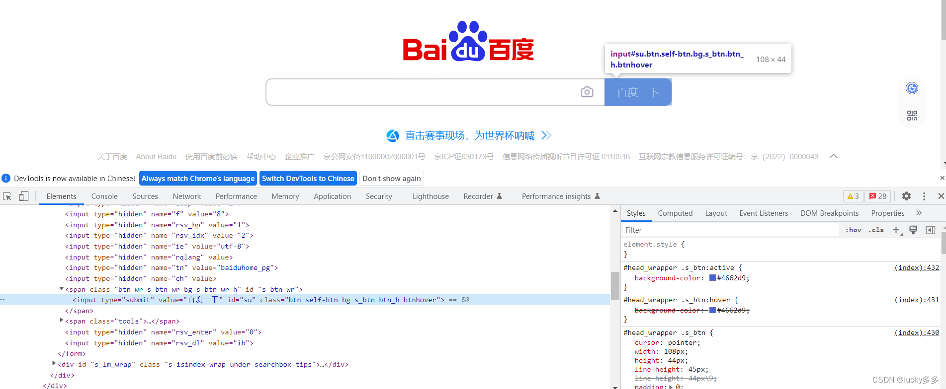Toggle the device toolbar icon
This screenshot has height=389, width=946.
point(23,196)
